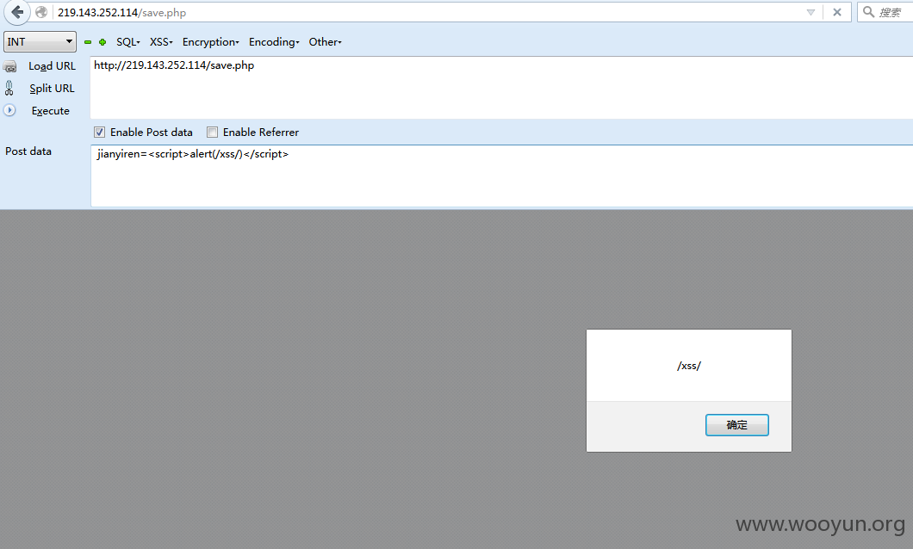
Task: Open the Other menu
Action: [325, 42]
